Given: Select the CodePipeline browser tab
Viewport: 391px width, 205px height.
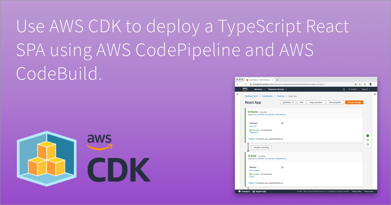Looking at the screenshot, I should pos(259,80).
